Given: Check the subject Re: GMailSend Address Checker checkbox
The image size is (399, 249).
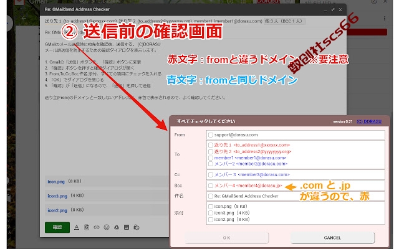Looking at the screenshot, I should [x=211, y=196].
